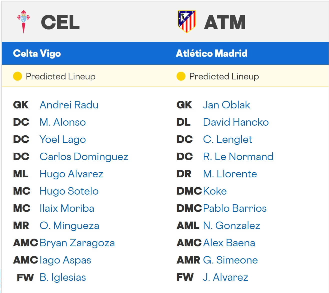Click the yellow dot beside Celta's Predicted Lineup

pos(17,76)
